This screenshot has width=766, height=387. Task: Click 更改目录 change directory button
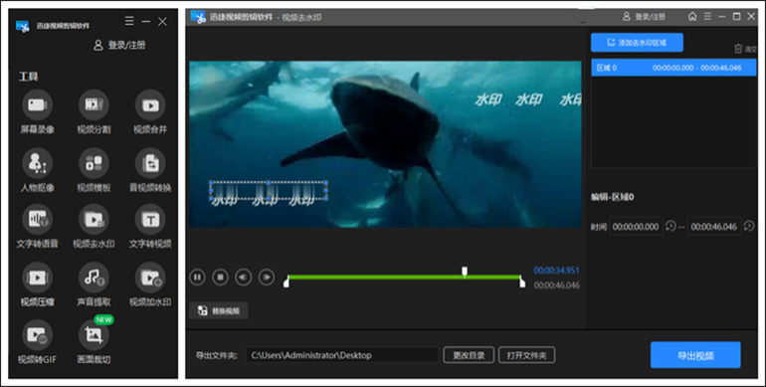(469, 355)
